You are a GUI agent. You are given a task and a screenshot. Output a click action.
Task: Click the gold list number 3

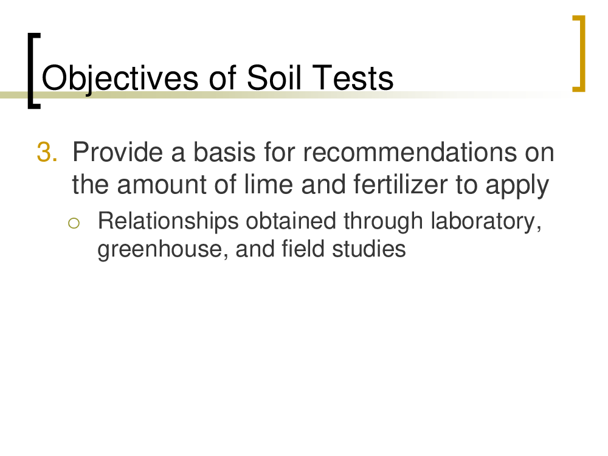pos(47,152)
